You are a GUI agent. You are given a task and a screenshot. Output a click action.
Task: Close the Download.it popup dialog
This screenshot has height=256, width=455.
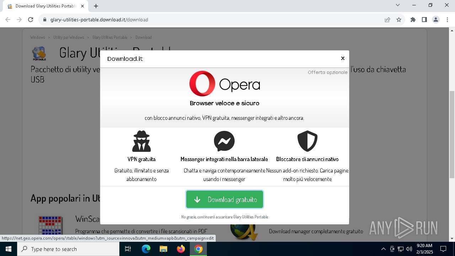tap(343, 58)
